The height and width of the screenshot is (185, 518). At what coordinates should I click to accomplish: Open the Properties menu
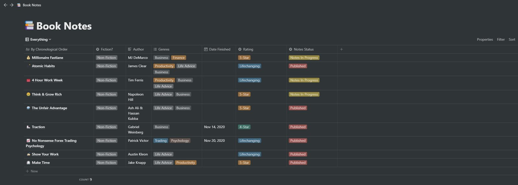tap(485, 39)
